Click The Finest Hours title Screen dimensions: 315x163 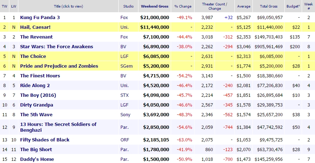[40, 76]
